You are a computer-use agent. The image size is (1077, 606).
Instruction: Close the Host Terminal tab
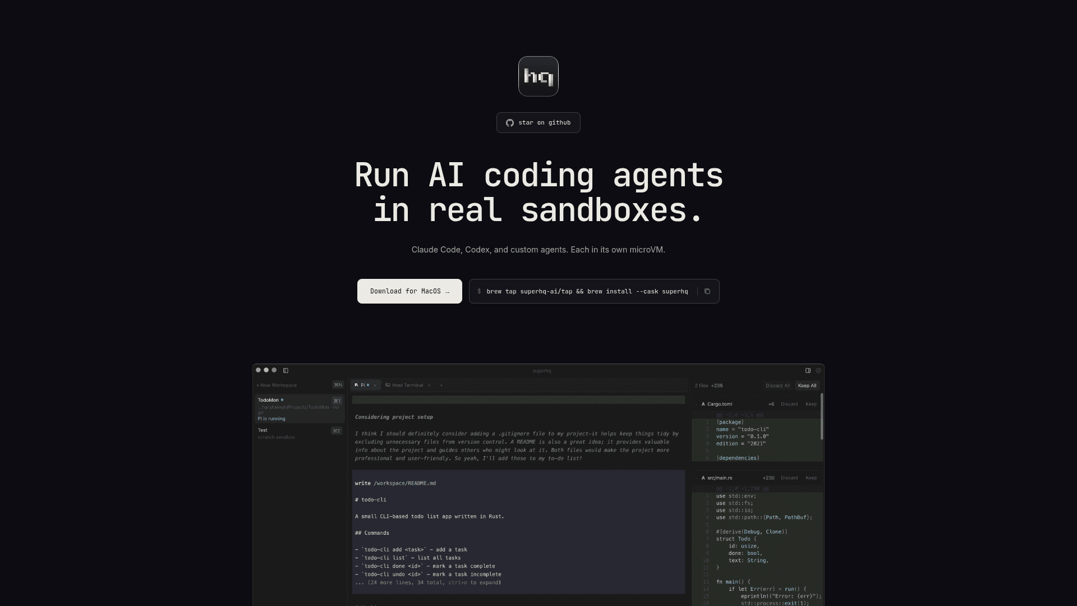429,385
